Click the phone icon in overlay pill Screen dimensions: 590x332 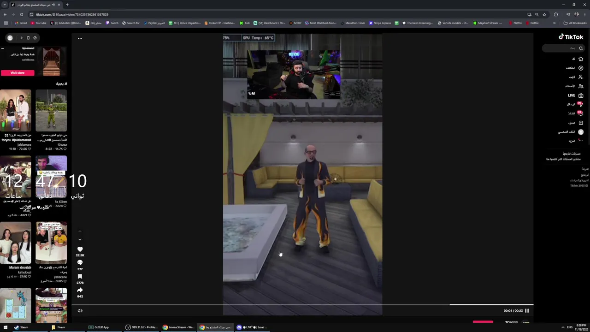tap(28, 38)
